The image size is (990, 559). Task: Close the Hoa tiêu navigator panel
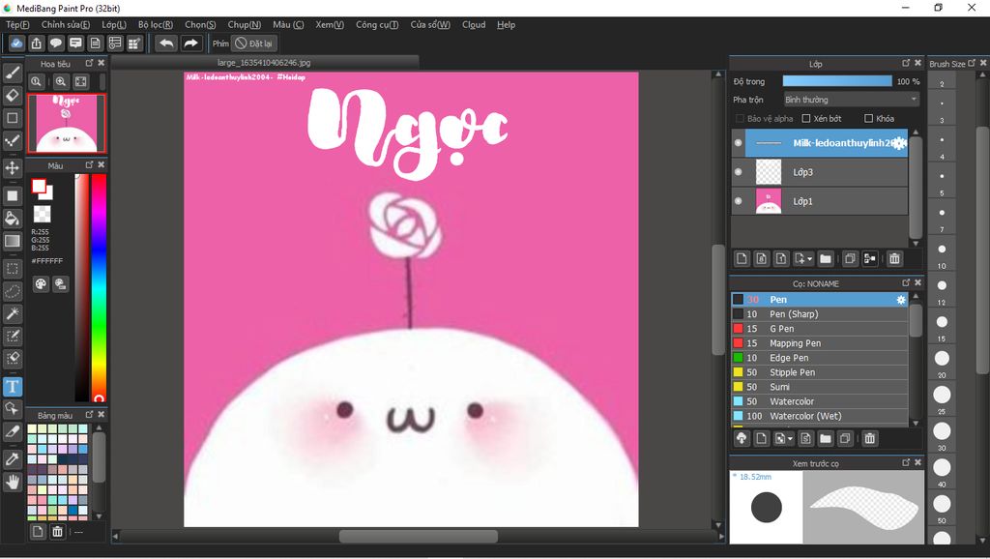click(101, 63)
